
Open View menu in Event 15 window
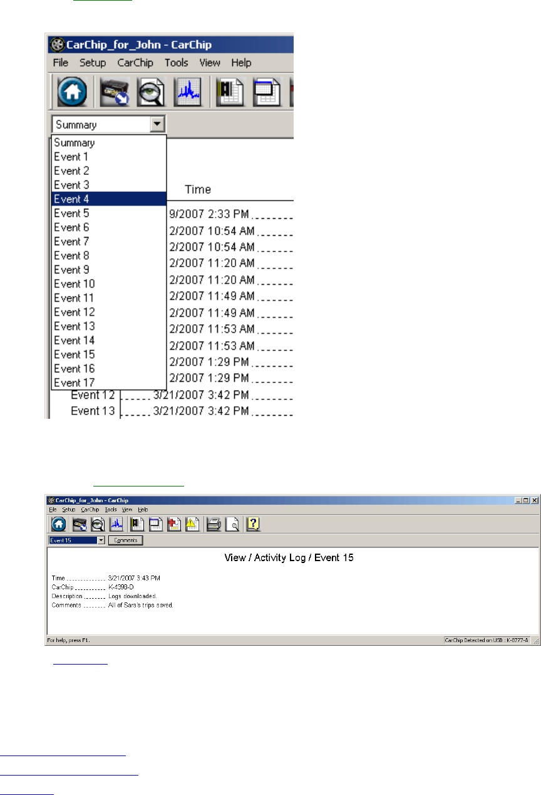[x=127, y=510]
